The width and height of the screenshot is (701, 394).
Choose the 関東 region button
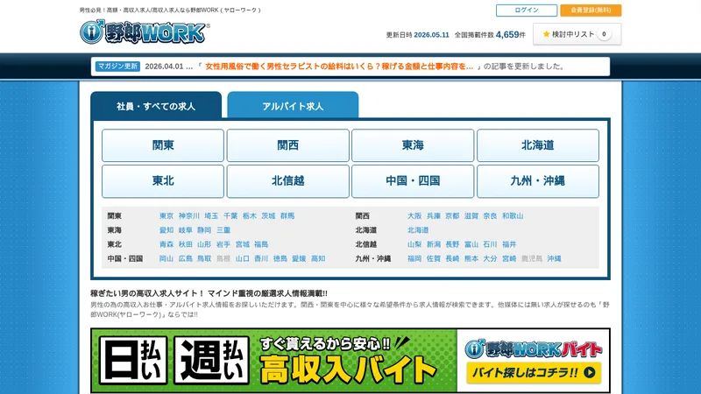(x=163, y=145)
